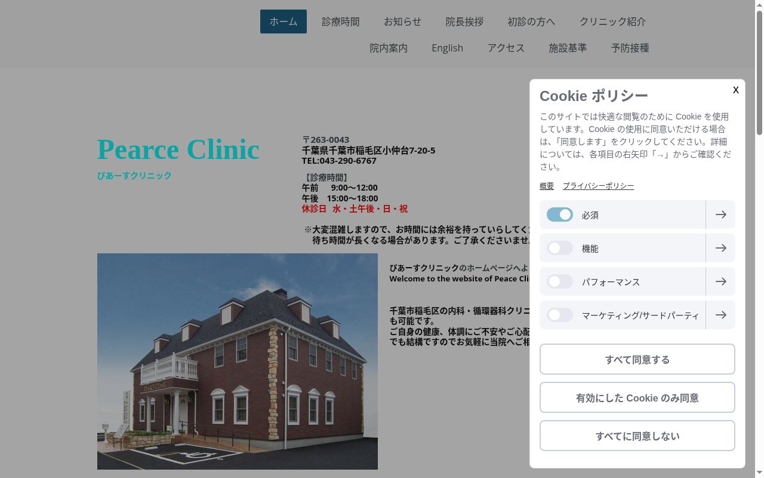
Task: Click the clinic building photo
Action: [x=238, y=361]
